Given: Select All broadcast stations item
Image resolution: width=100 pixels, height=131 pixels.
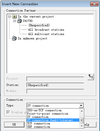Looking at the screenshot, I should tap(46, 30).
